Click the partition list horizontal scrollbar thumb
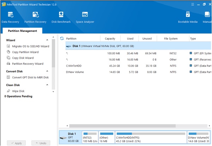 [122, 126]
